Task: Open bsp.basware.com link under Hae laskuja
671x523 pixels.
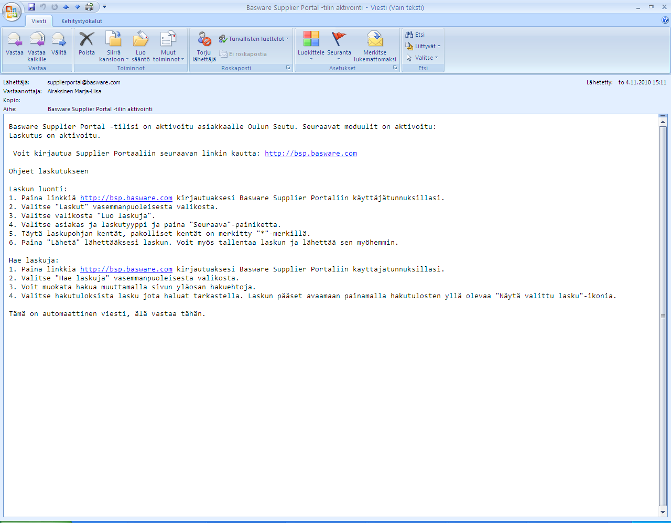Action: click(126, 269)
